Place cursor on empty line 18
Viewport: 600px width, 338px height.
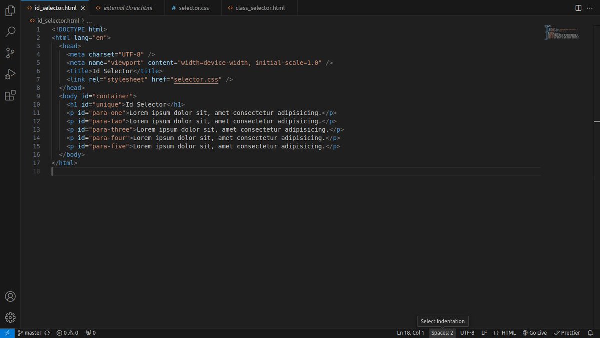tap(296, 171)
